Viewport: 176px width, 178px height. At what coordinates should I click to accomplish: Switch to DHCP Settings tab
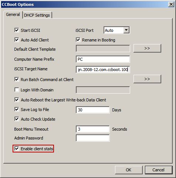click(x=37, y=15)
